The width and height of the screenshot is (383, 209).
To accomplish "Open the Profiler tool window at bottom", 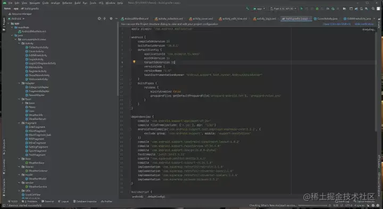I will [x=106, y=202].
